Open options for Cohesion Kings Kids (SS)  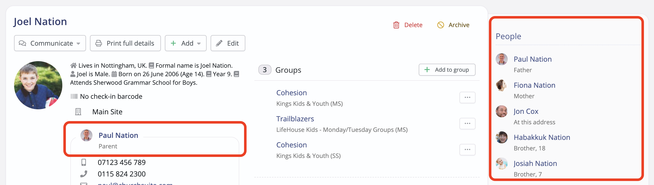click(x=467, y=150)
